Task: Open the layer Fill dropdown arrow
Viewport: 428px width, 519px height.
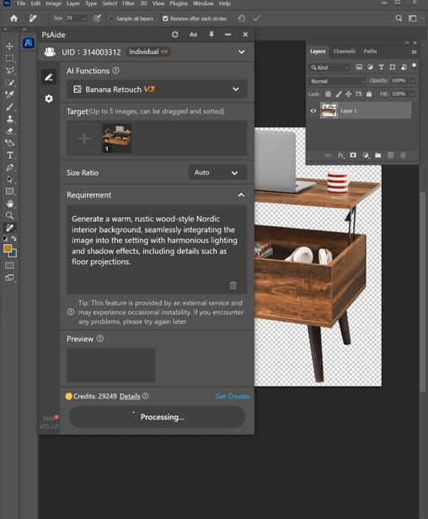Action: pyautogui.click(x=412, y=95)
